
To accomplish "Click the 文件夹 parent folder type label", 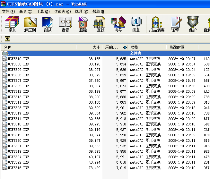I will click(x=136, y=53).
